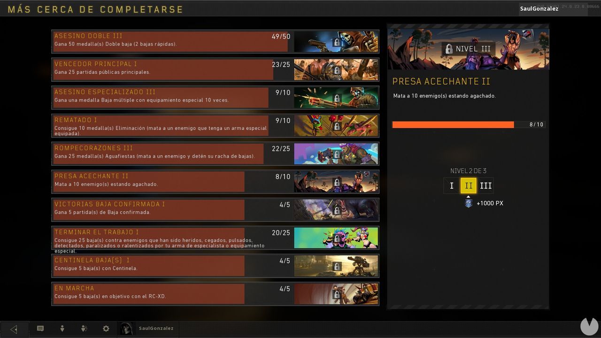Image resolution: width=601 pixels, height=338 pixels.
Task: Click the back arrow button
Action: 14,329
